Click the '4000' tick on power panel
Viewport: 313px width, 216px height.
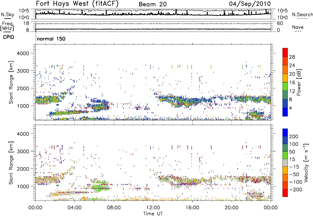click(23, 53)
